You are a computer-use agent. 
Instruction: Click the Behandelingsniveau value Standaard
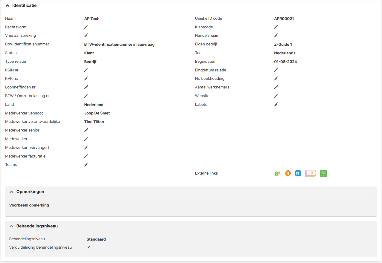(96, 239)
